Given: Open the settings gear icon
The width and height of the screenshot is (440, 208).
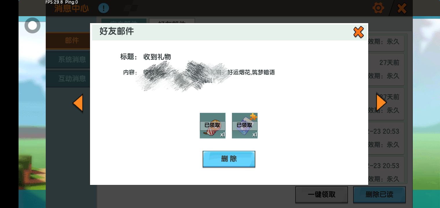Looking at the screenshot, I should click(x=378, y=8).
